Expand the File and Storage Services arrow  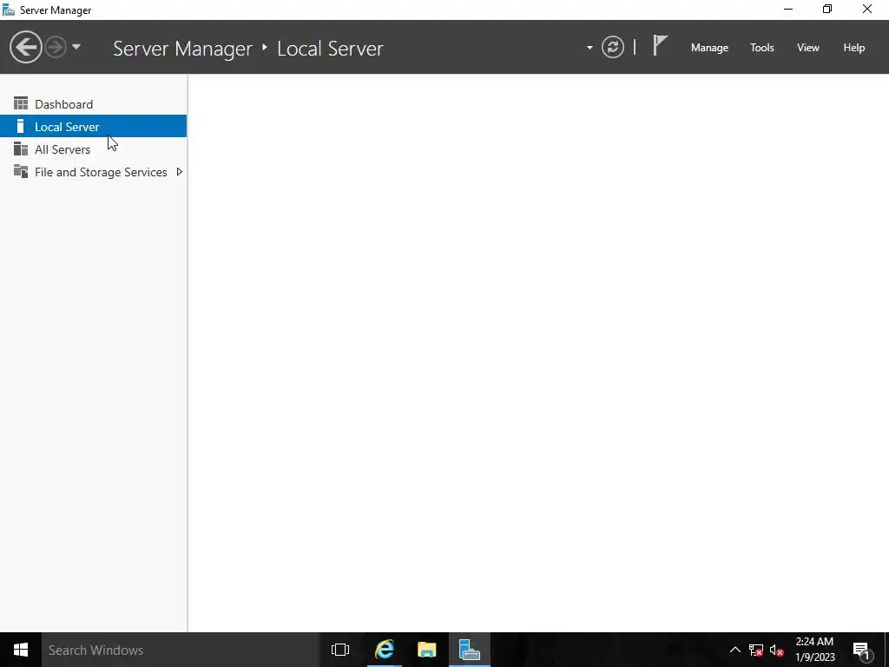(x=179, y=171)
